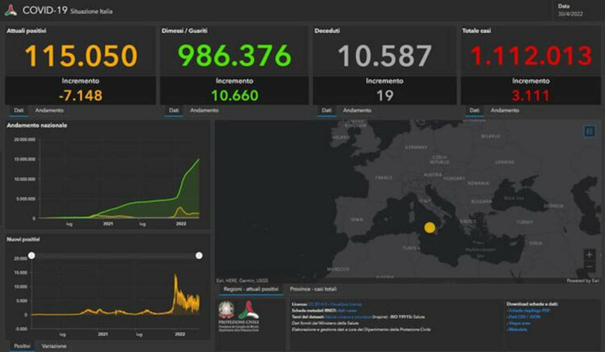This screenshot has width=605, height=352.
Task: Select Dati tab under Dimessi / Guariti
Action: 174,110
